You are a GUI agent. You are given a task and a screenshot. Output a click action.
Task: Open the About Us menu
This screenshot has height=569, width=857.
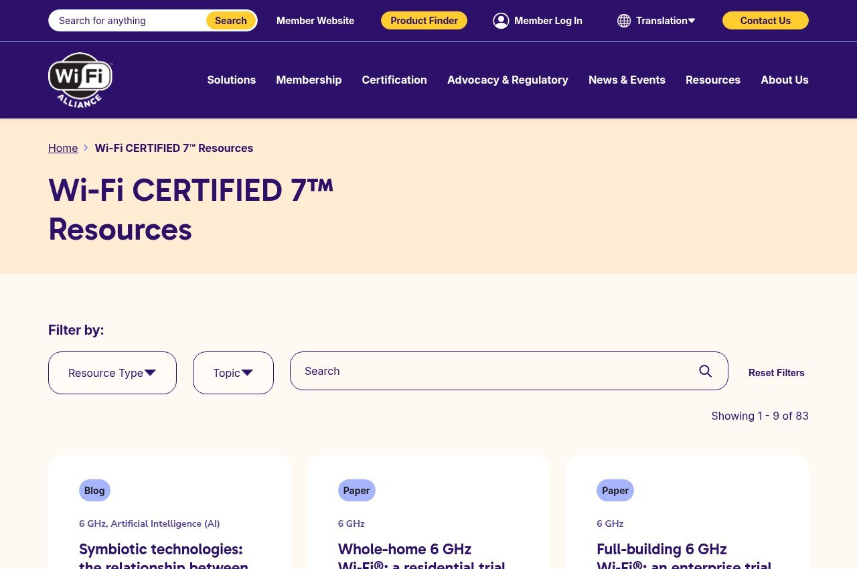(785, 80)
